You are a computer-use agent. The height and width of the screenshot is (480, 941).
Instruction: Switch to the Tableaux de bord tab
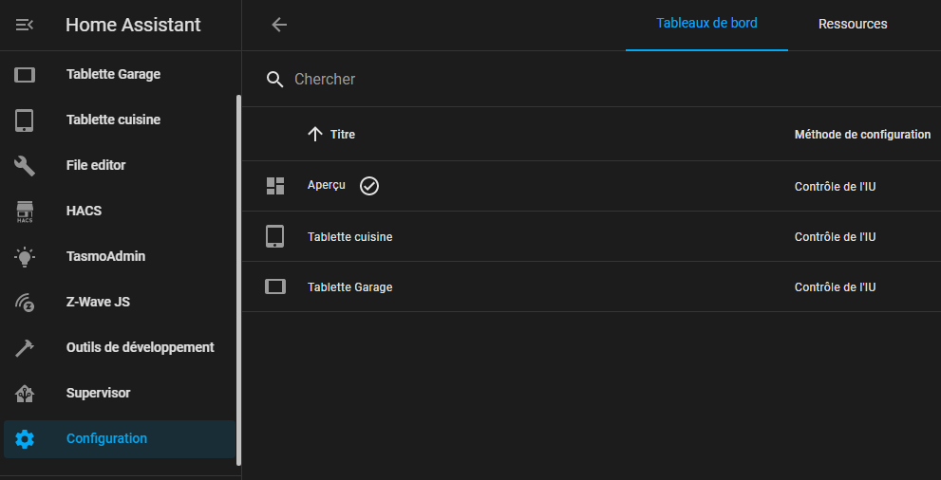(706, 24)
